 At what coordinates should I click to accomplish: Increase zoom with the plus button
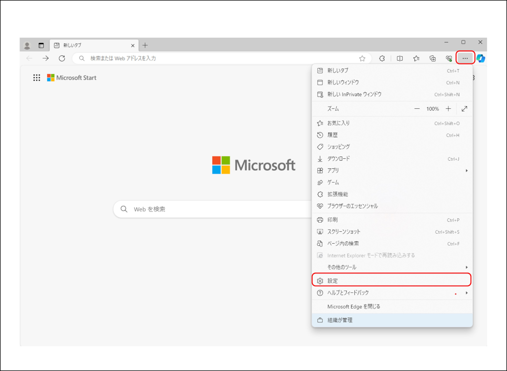click(448, 109)
